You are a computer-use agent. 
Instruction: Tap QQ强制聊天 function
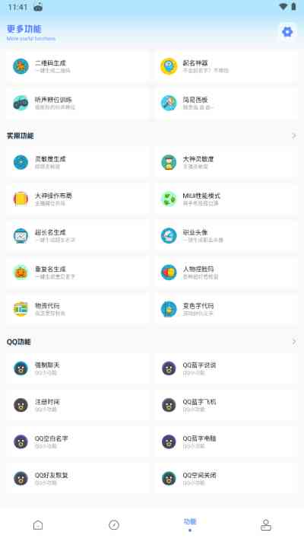78,368
